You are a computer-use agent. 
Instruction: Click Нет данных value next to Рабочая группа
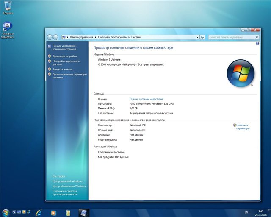[x=136, y=140]
